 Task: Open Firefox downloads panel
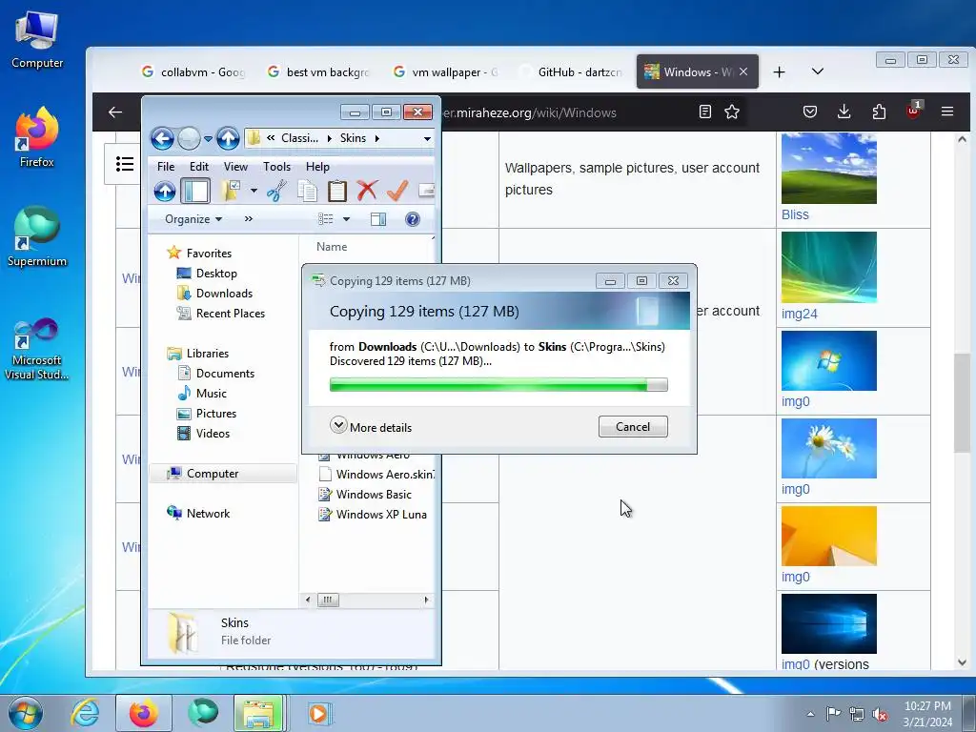(x=844, y=112)
